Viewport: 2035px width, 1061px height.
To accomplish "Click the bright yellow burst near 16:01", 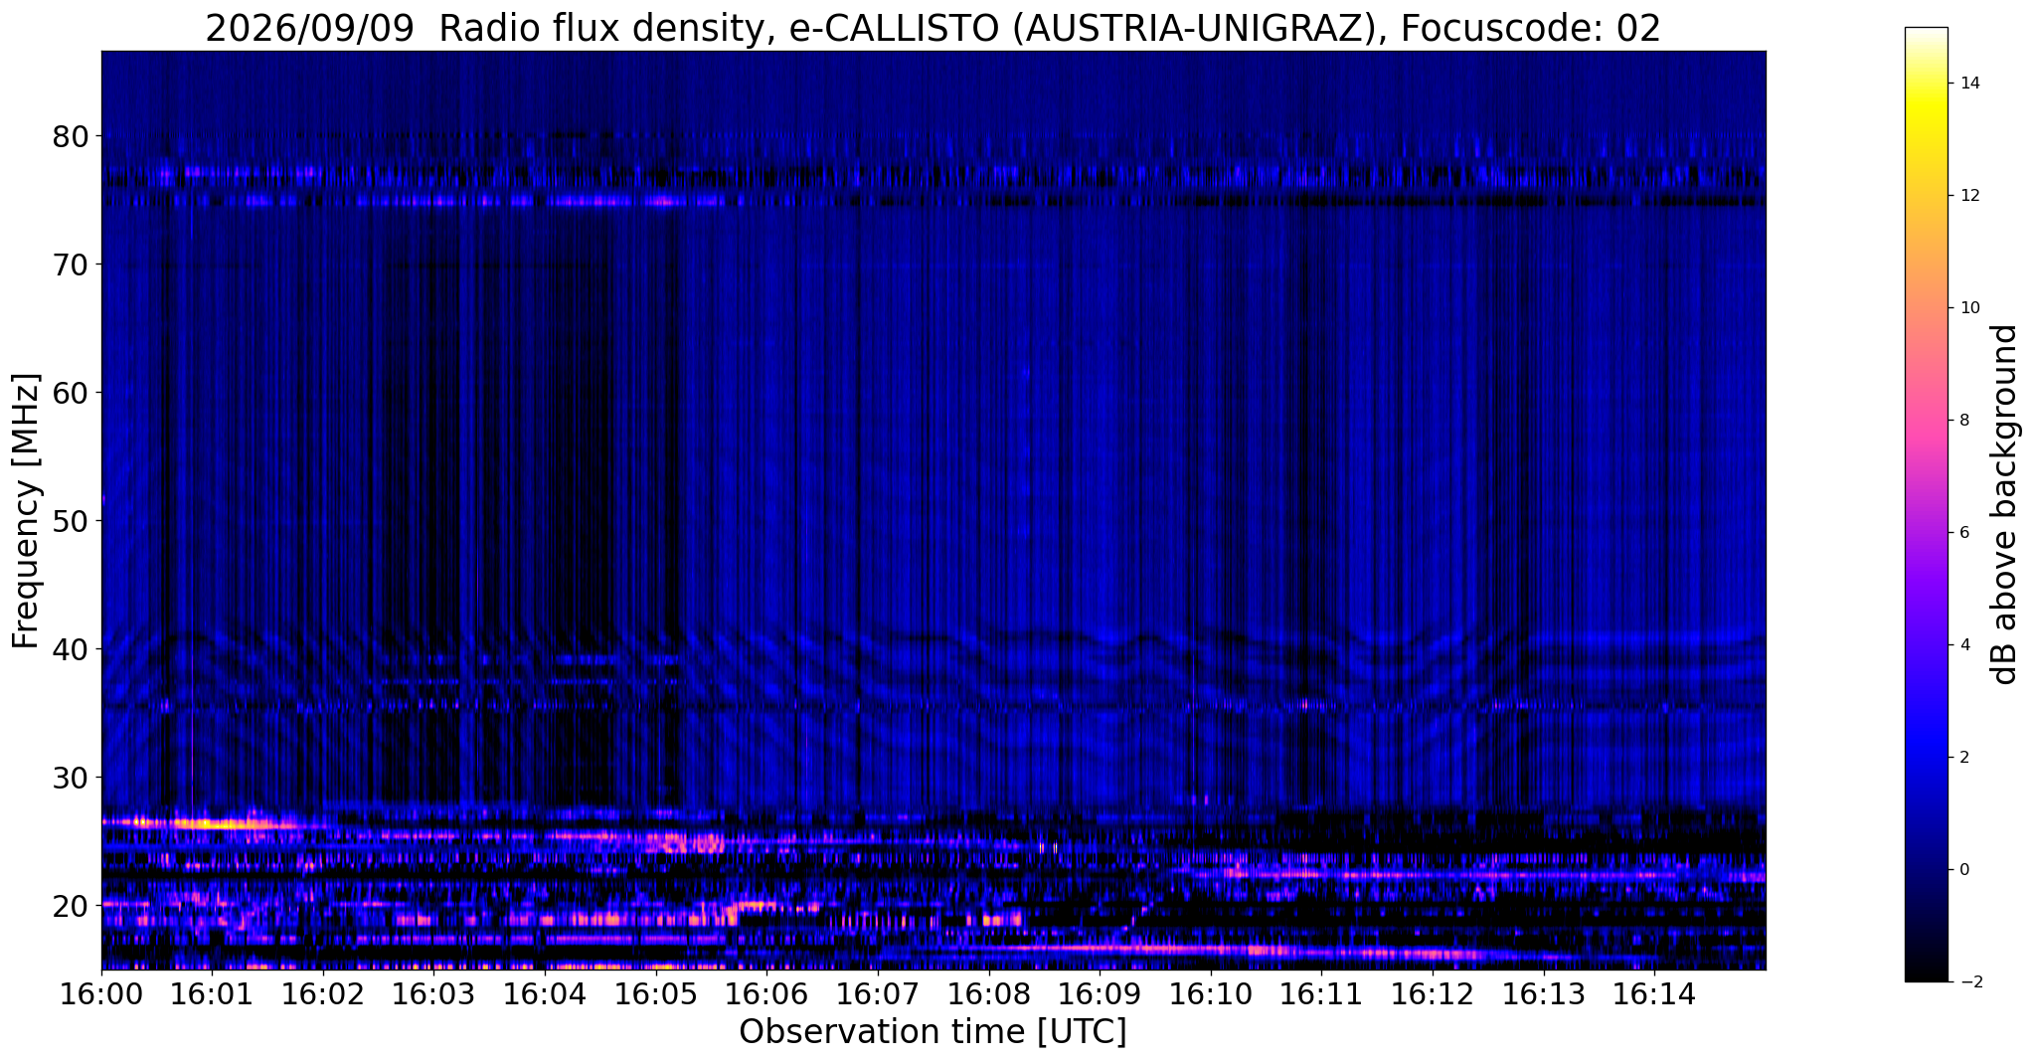I will (x=219, y=823).
